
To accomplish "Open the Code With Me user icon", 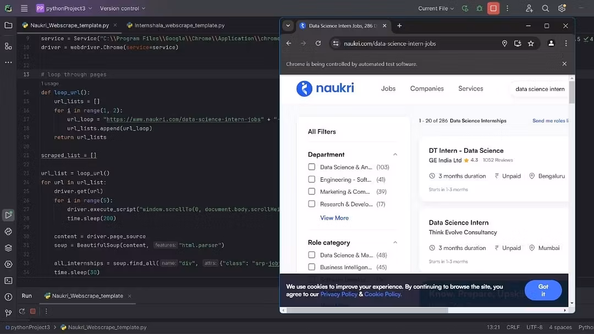I will (529, 8).
